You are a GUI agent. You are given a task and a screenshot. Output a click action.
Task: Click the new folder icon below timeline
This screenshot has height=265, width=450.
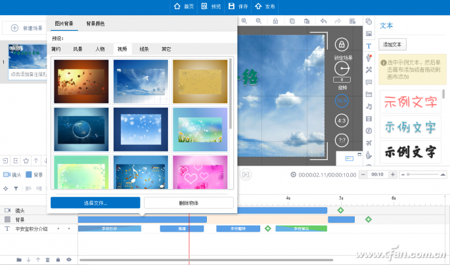pos(18,260)
